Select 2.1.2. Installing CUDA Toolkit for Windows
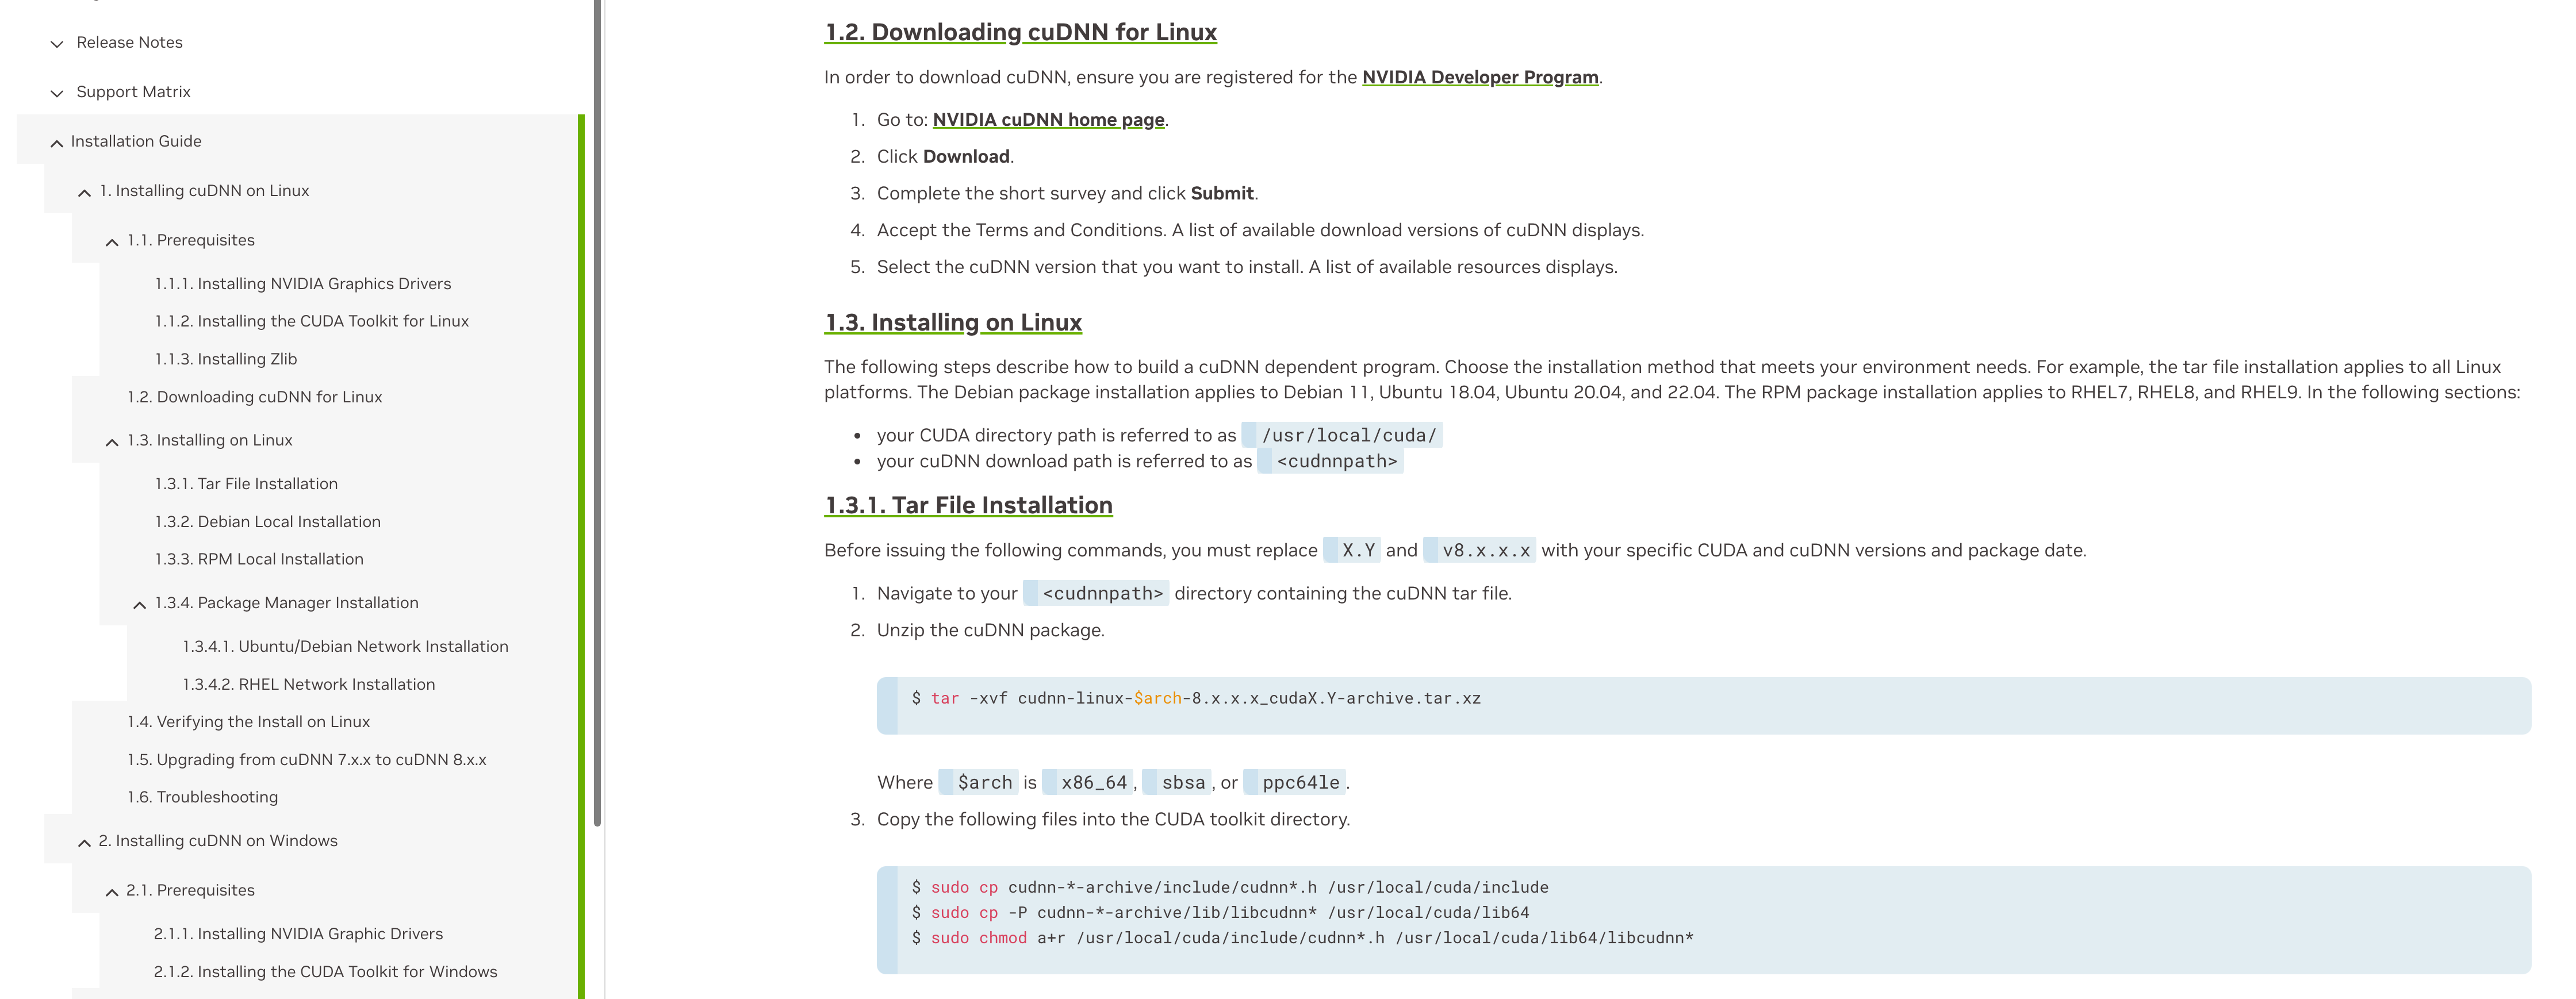This screenshot has width=2576, height=999. pos(325,972)
